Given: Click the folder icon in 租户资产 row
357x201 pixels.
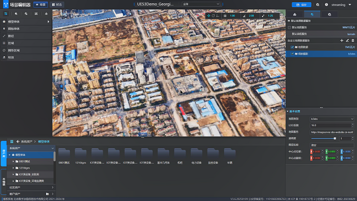Looking at the screenshot, I should 47,194.
